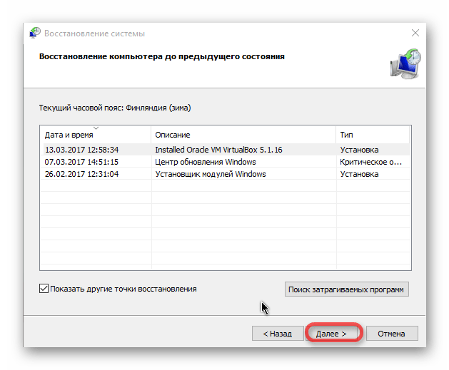The width and height of the screenshot is (449, 370).
Task: Sort by 'Описание' column header
Action: click(x=243, y=135)
